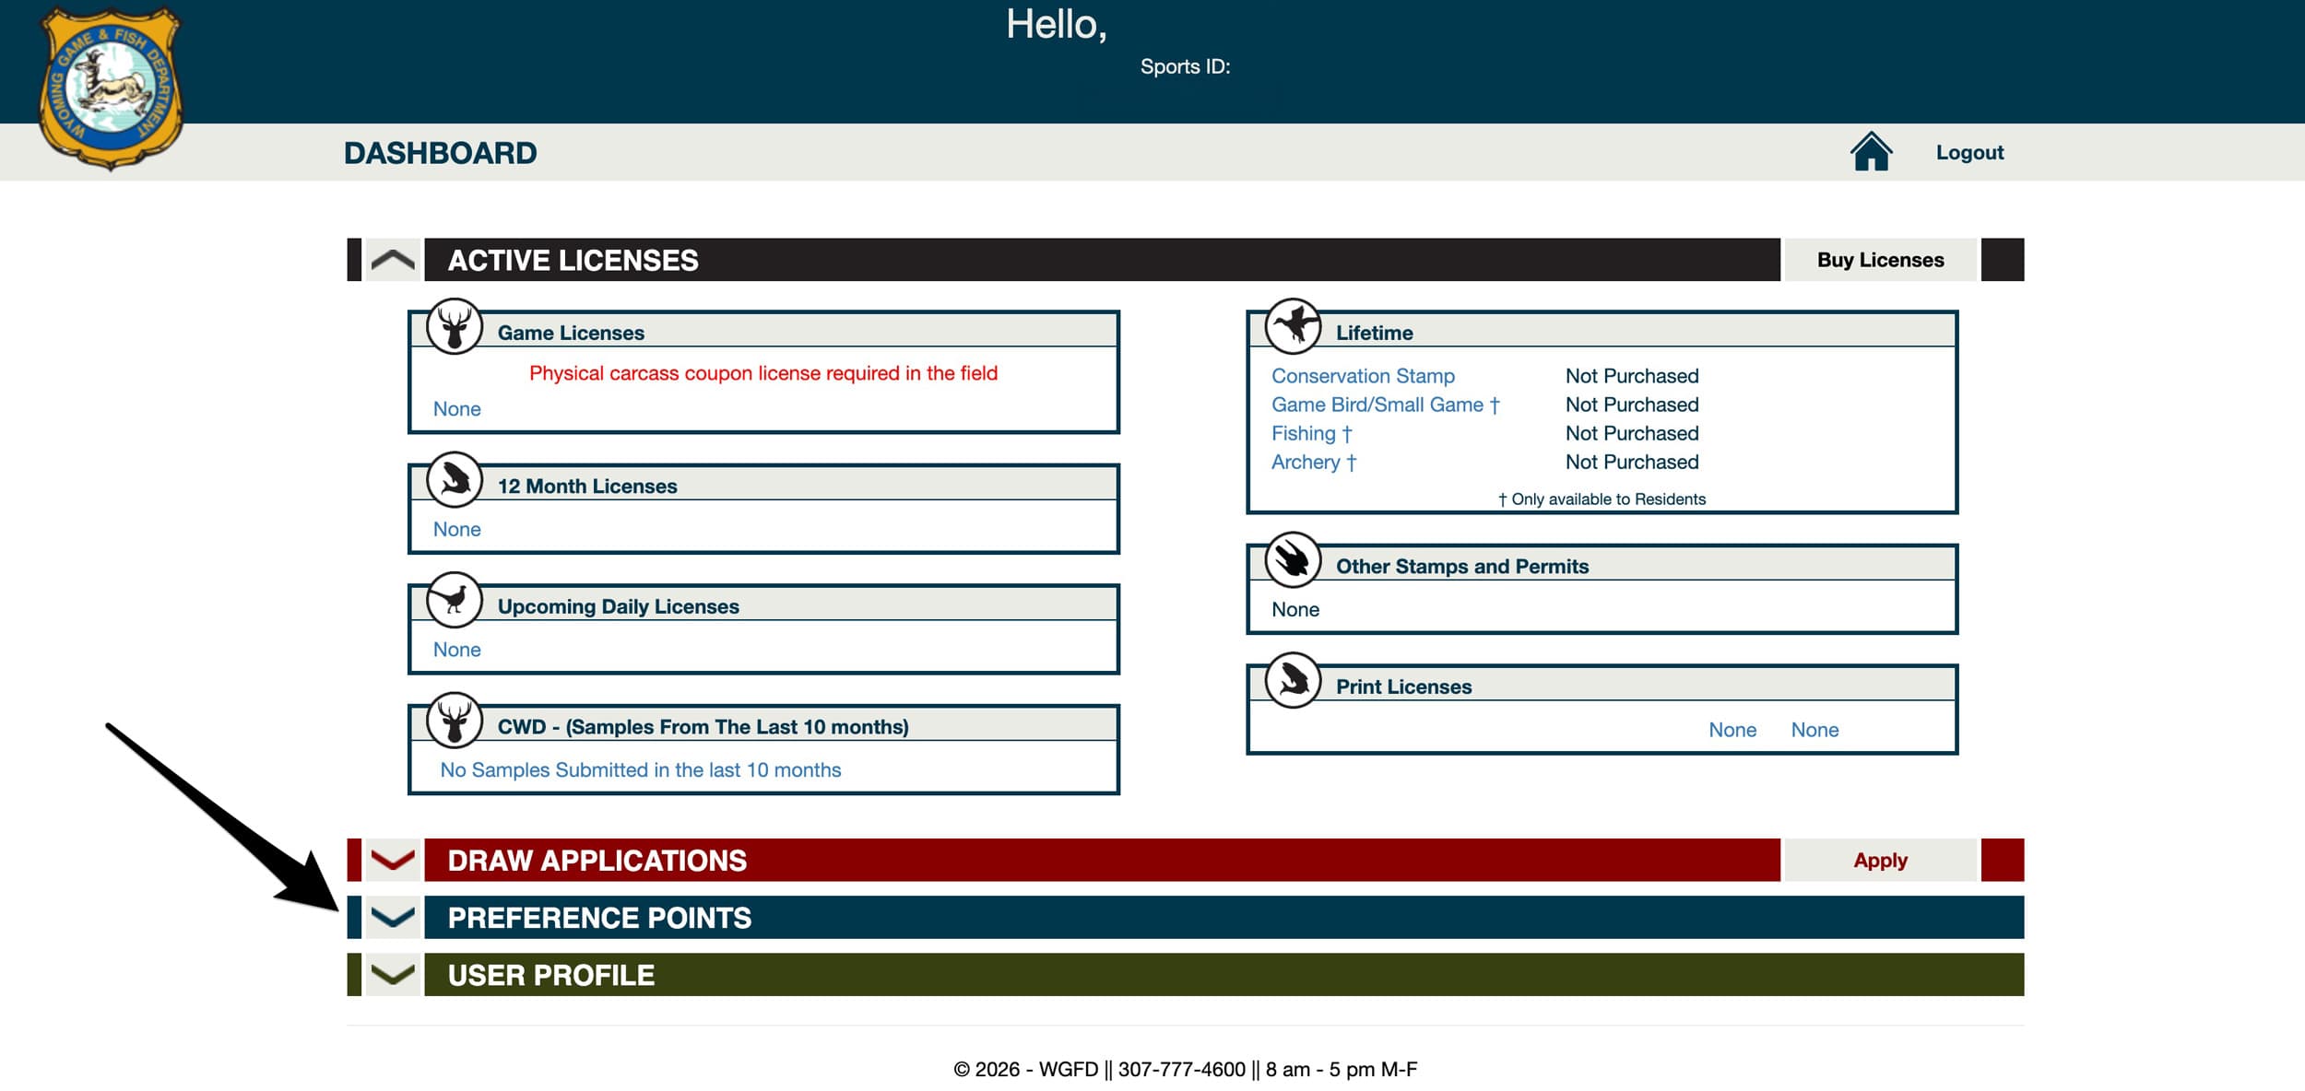Click the ACTIVE LICENSES header bar

click(1102, 260)
